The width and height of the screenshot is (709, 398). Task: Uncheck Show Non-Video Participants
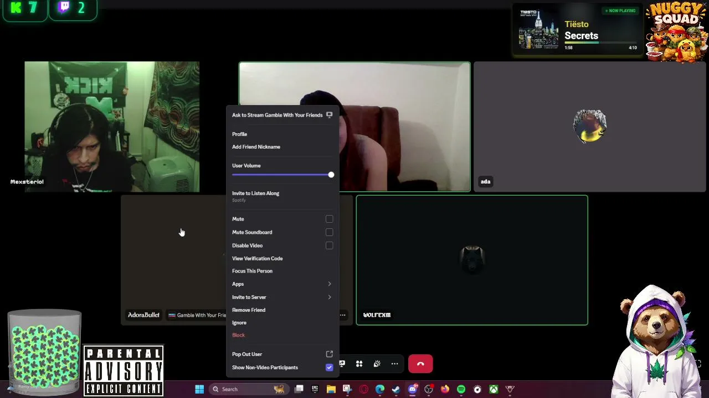pos(329,368)
